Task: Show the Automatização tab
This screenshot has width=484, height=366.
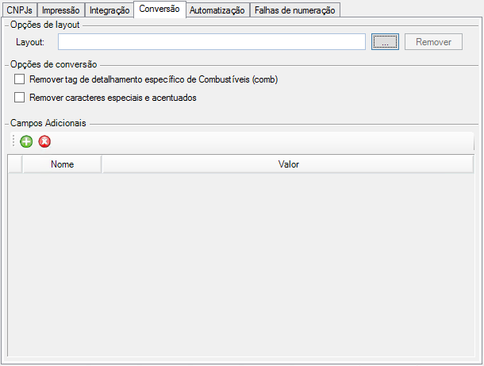Action: point(218,10)
